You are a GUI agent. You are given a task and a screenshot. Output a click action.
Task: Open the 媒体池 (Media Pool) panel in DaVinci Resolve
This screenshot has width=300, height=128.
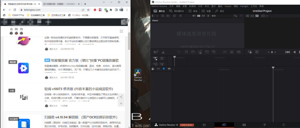pos(159,11)
